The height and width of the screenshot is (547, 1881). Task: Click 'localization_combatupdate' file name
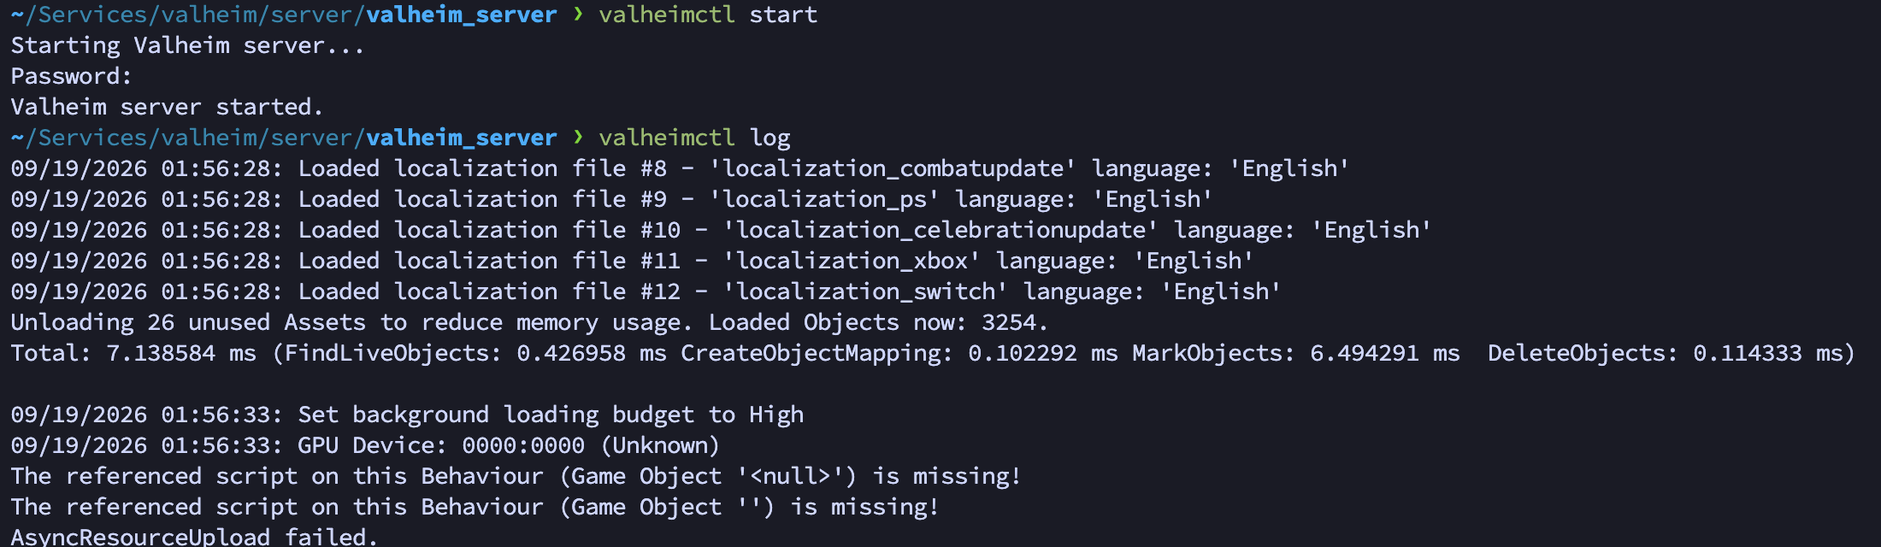tap(893, 168)
